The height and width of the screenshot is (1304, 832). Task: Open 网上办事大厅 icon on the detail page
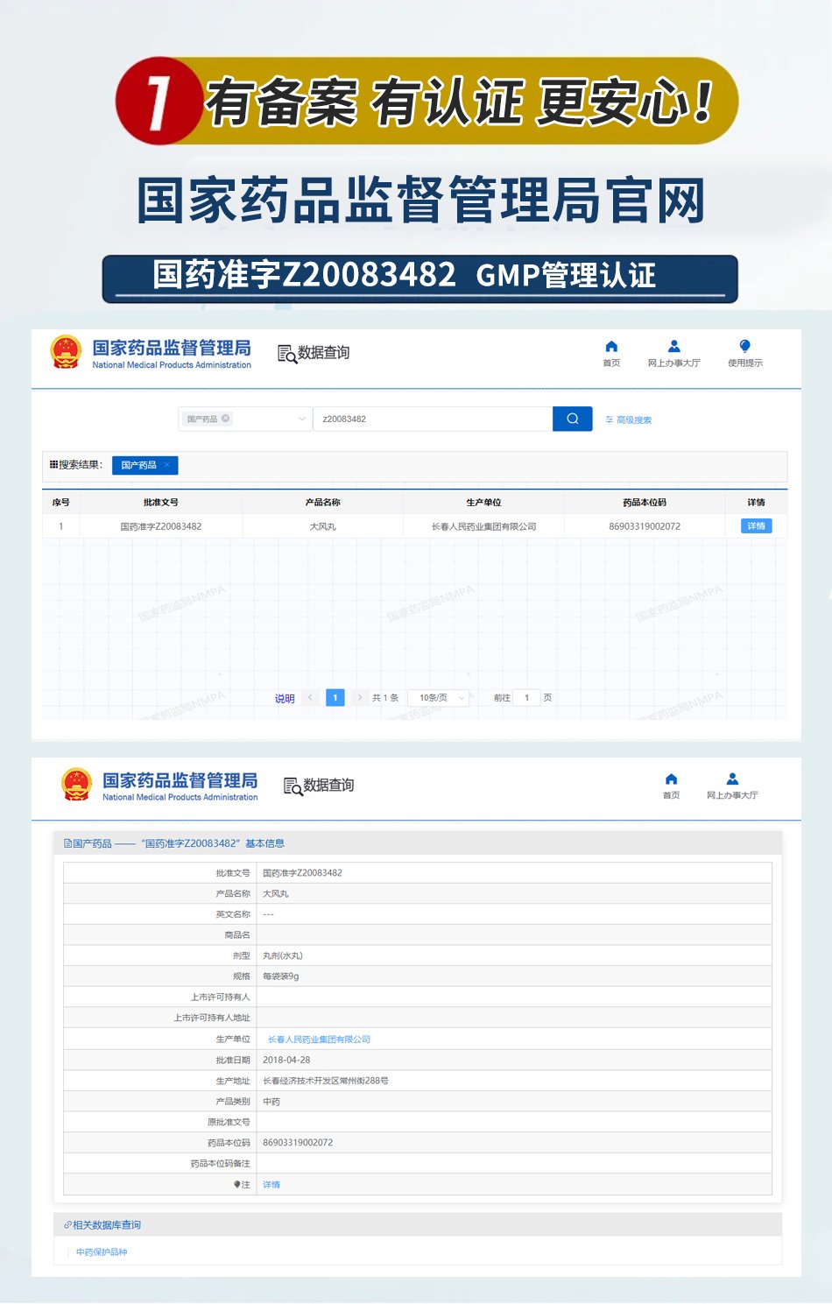pos(732,779)
